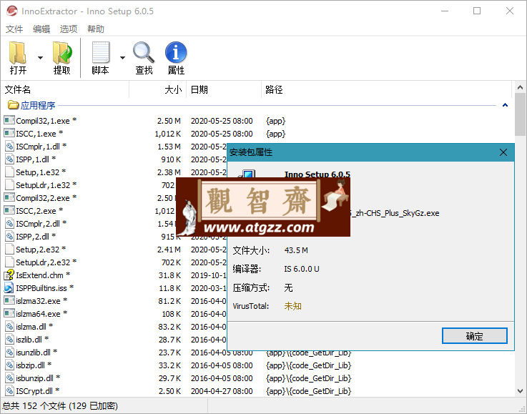Viewport: 527px width, 414px height.
Task: Click the file list scrollbar up arrow
Action: pos(520,87)
